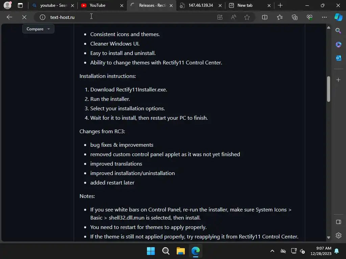Close the youtube - Search tab
This screenshot has height=259, width=346.
coord(72,5)
